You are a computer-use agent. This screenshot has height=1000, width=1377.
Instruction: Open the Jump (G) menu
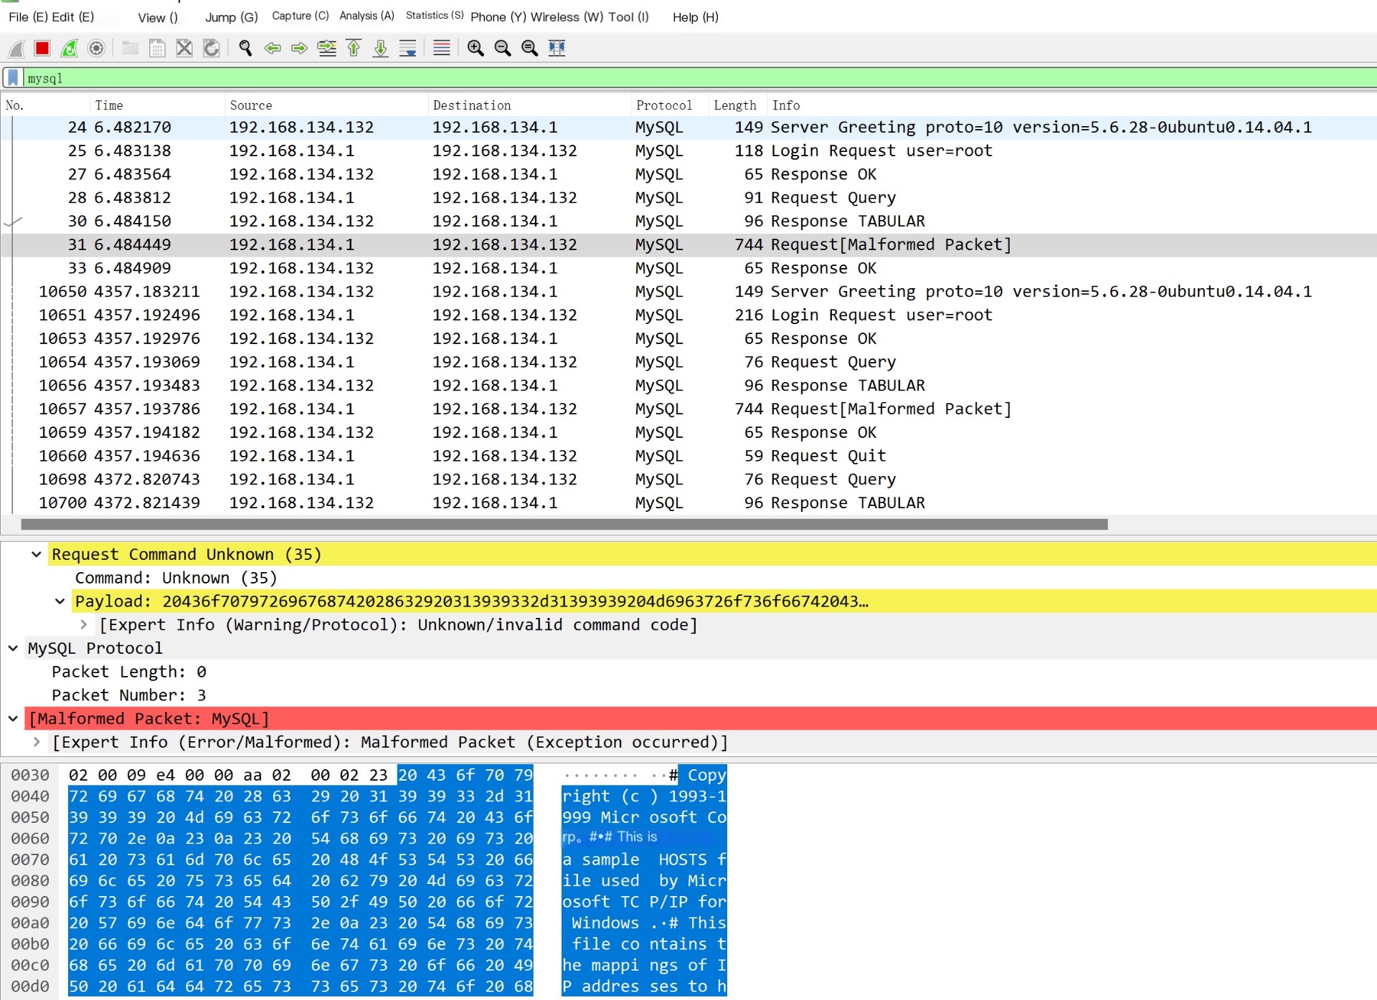tap(231, 17)
